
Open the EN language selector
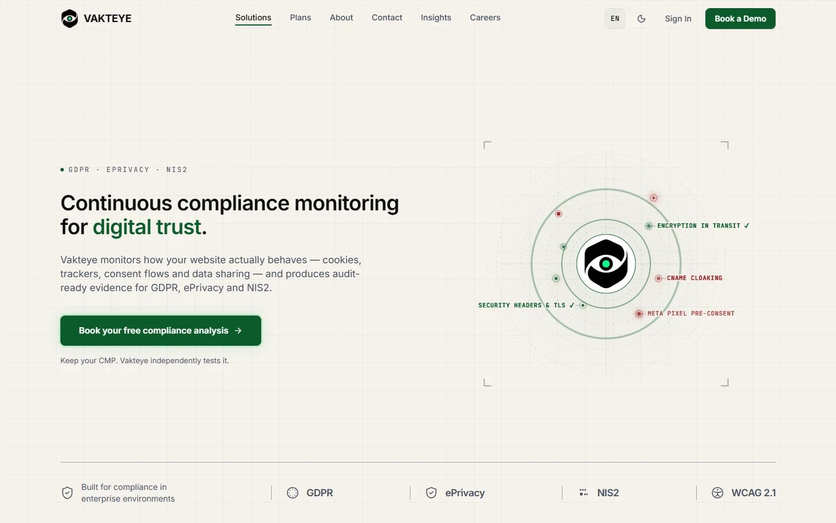615,19
